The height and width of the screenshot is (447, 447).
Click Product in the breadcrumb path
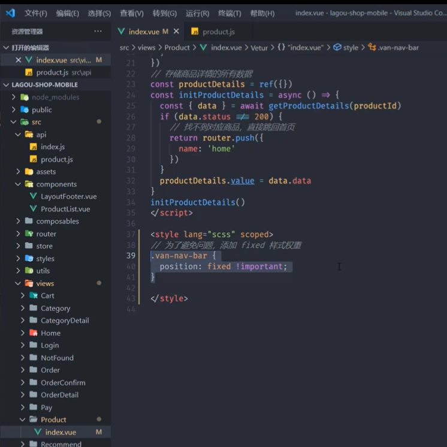(177, 47)
